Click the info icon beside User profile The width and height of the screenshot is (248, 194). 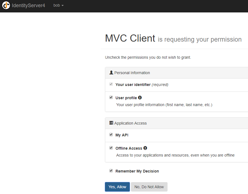point(140,98)
